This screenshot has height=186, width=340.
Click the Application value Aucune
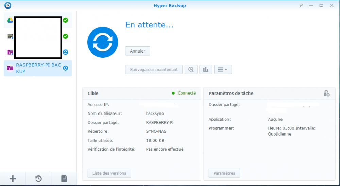point(275,119)
